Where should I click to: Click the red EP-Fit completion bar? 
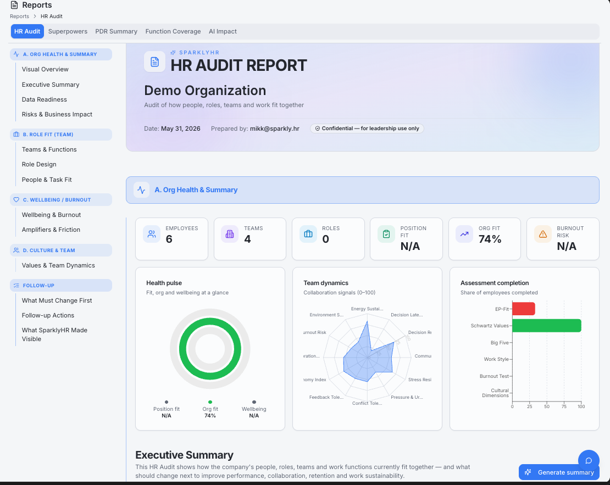pos(524,309)
